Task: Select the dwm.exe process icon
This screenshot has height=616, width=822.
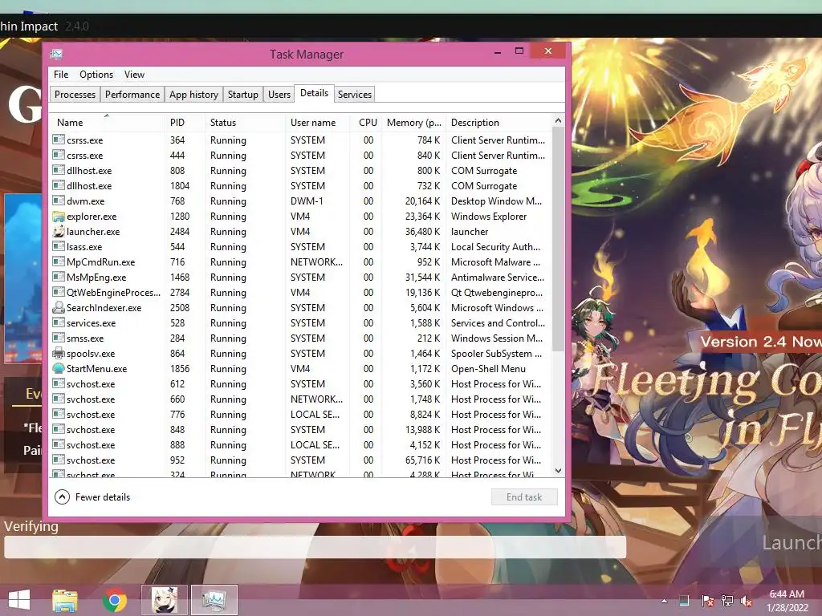Action: pos(58,201)
